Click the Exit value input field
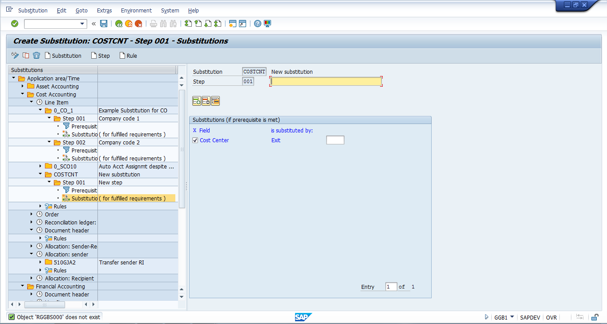This screenshot has width=607, height=324. [335, 140]
